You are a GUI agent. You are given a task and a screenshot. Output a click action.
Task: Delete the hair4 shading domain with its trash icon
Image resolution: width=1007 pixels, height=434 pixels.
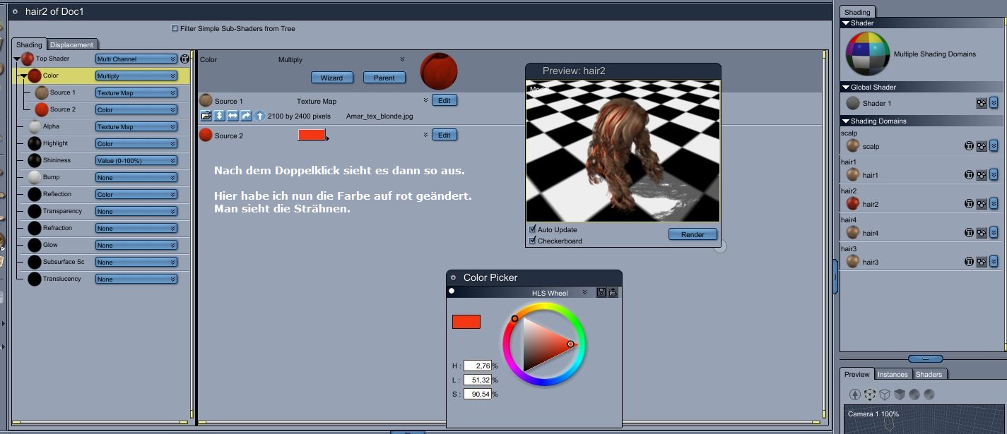point(969,233)
